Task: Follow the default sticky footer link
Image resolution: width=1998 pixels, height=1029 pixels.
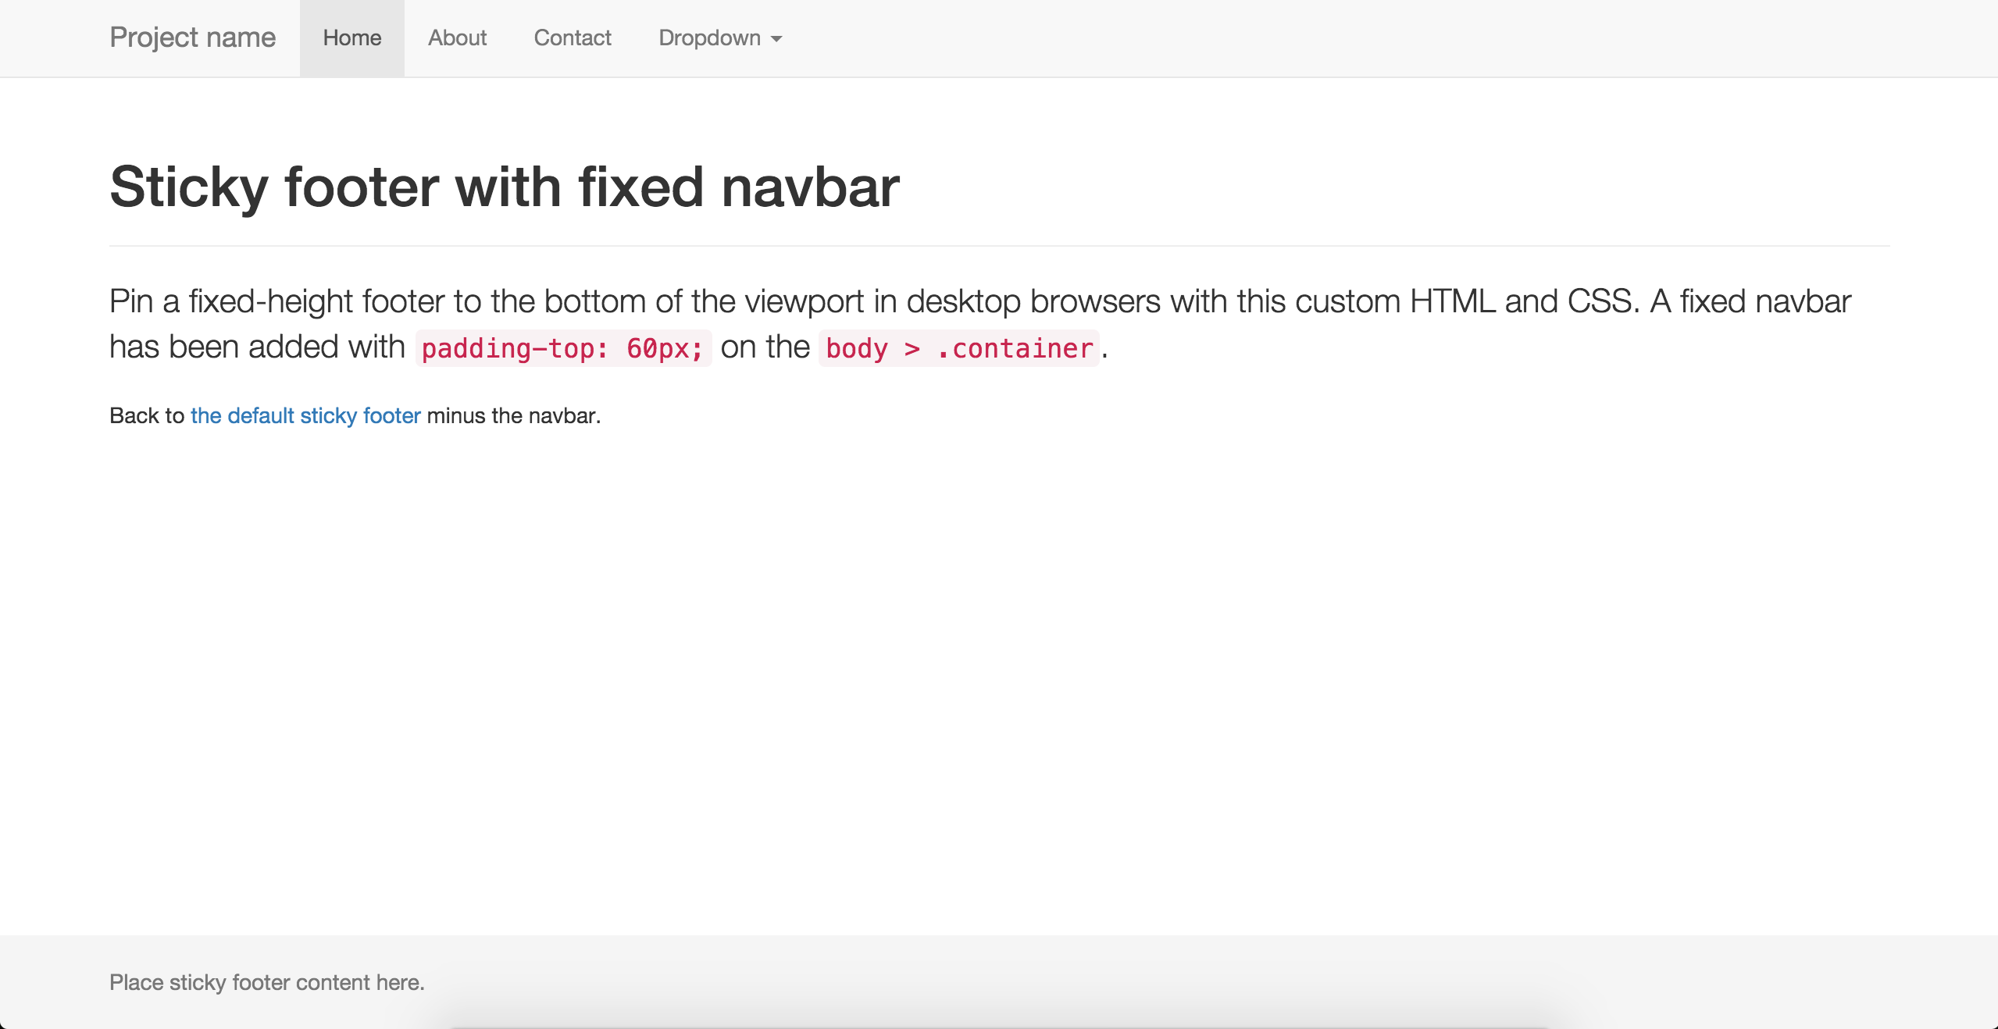Action: [x=305, y=415]
